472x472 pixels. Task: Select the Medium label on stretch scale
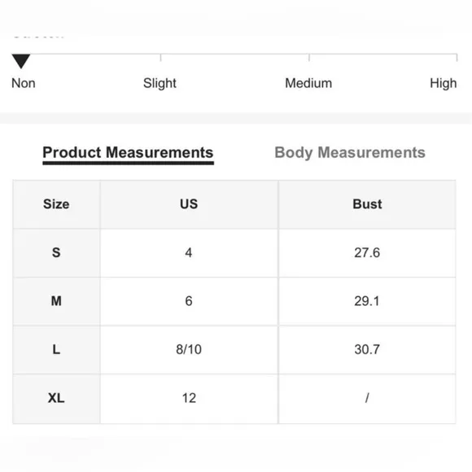[x=308, y=83]
